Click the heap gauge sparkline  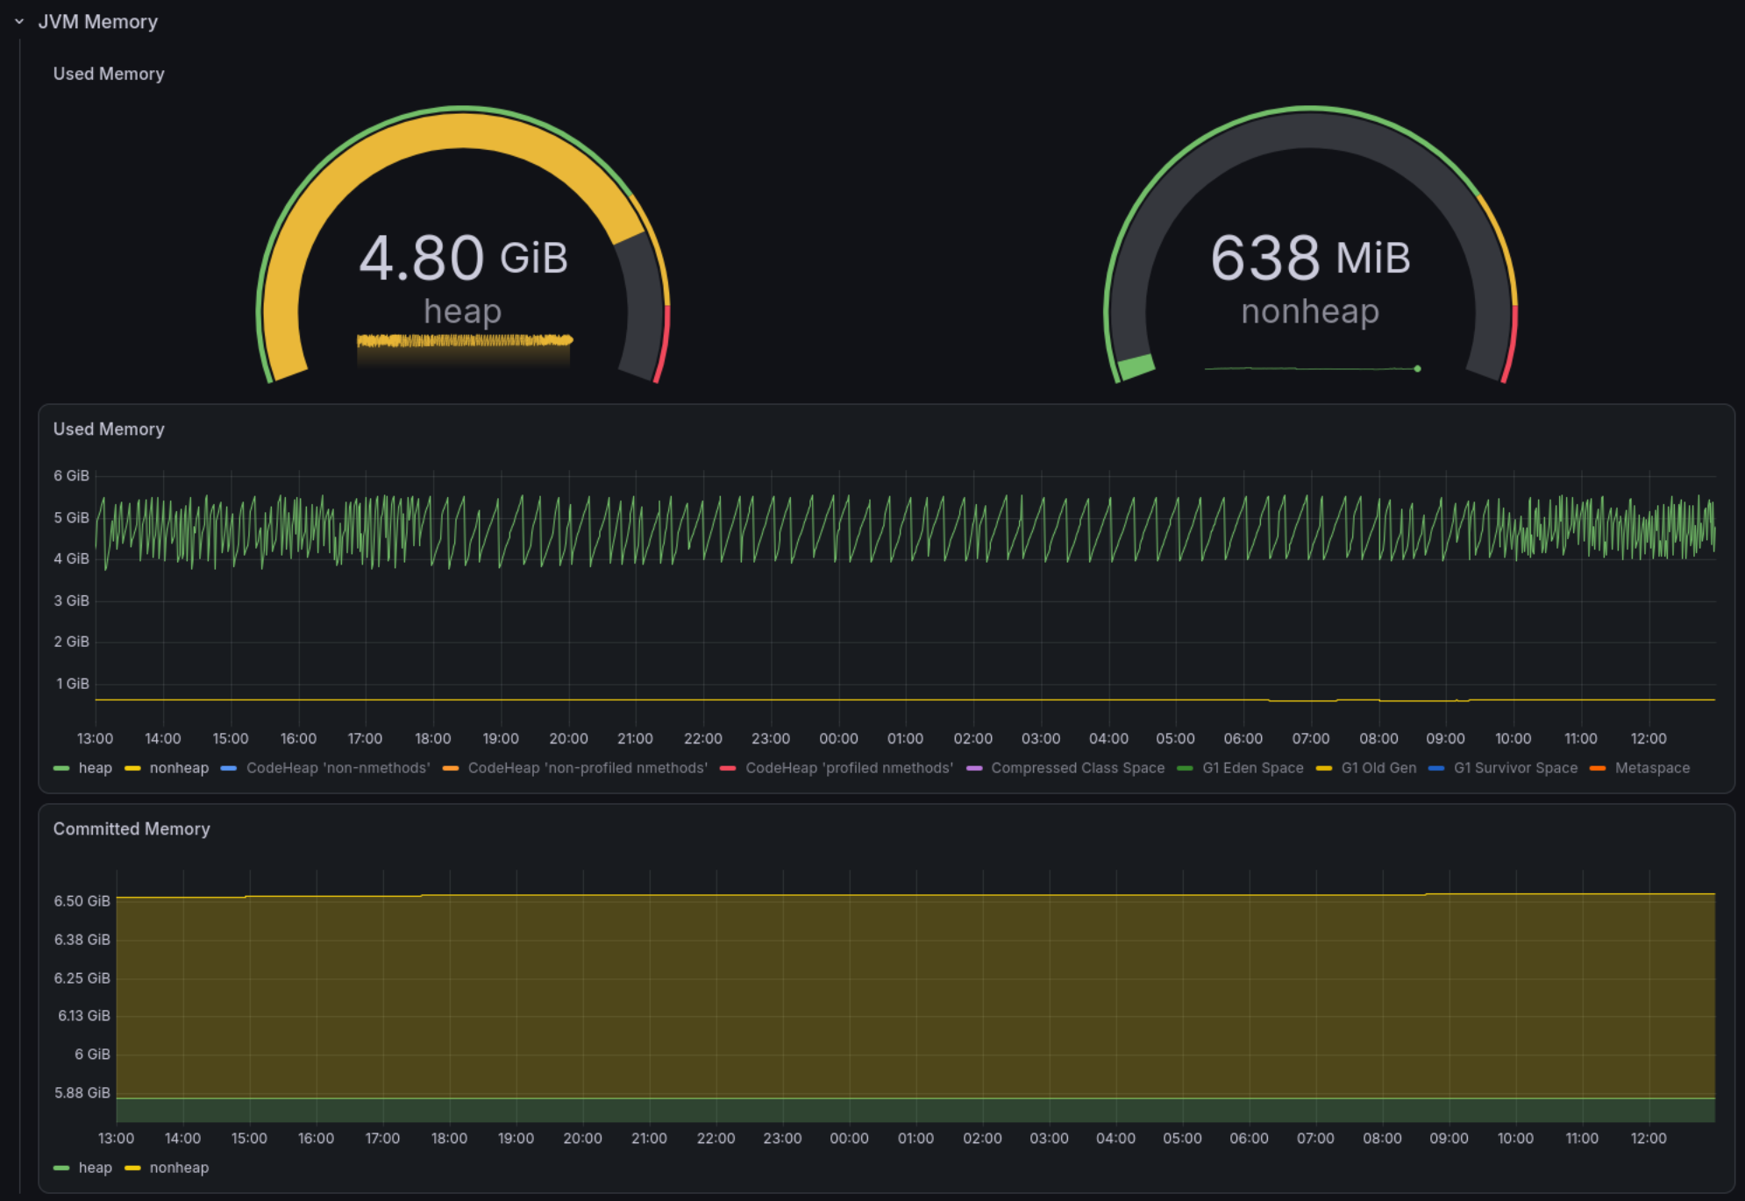coord(464,349)
